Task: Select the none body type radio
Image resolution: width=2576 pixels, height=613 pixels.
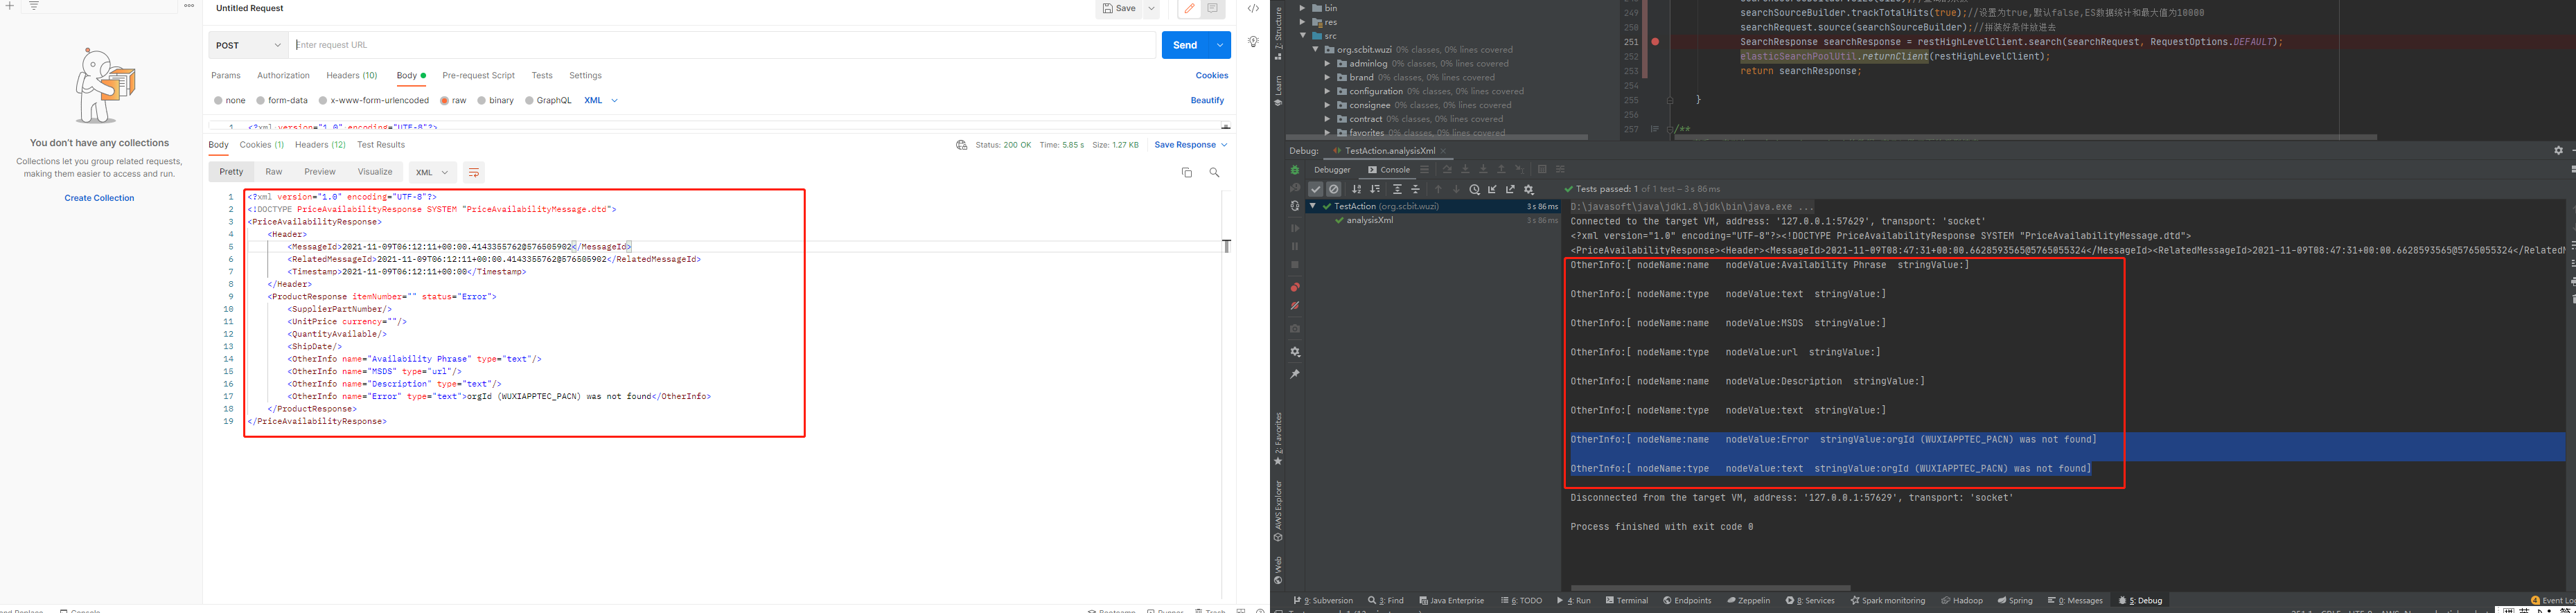Action: (x=218, y=100)
